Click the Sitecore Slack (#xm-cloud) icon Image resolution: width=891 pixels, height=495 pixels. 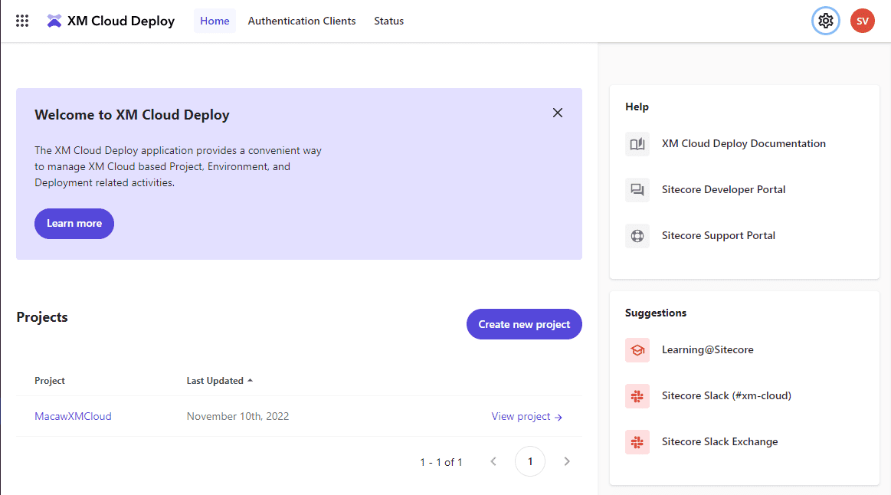click(637, 396)
